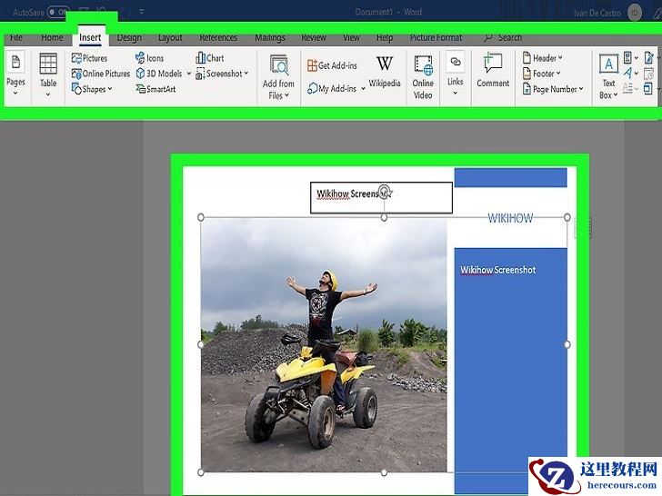Toggle the AutoSave switch

(x=58, y=13)
